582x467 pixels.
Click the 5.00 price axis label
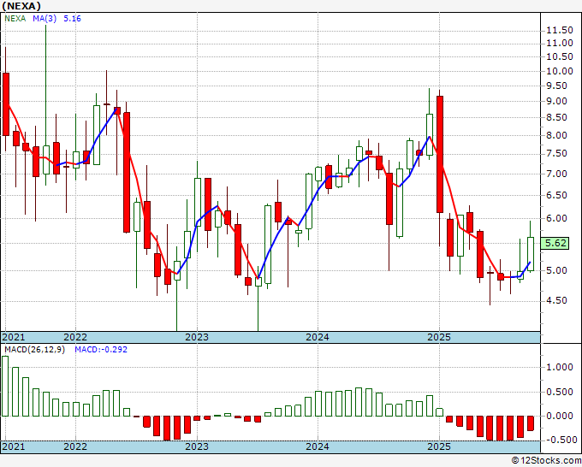point(557,270)
